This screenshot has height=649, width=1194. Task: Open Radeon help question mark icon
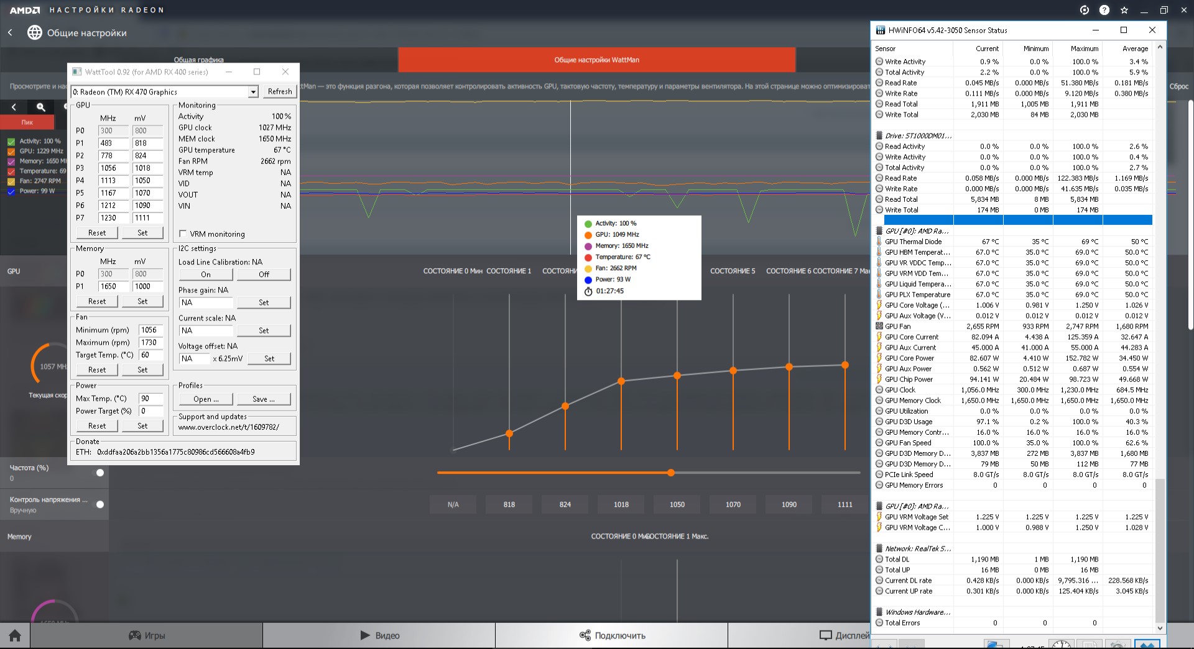pos(1104,10)
